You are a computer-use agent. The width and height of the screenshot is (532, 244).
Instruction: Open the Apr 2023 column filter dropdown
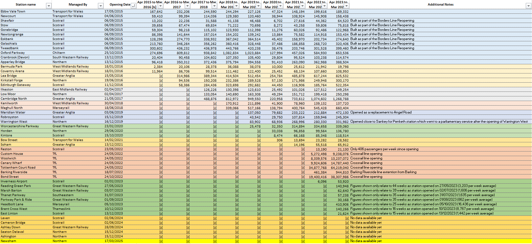[x=346, y=6]
